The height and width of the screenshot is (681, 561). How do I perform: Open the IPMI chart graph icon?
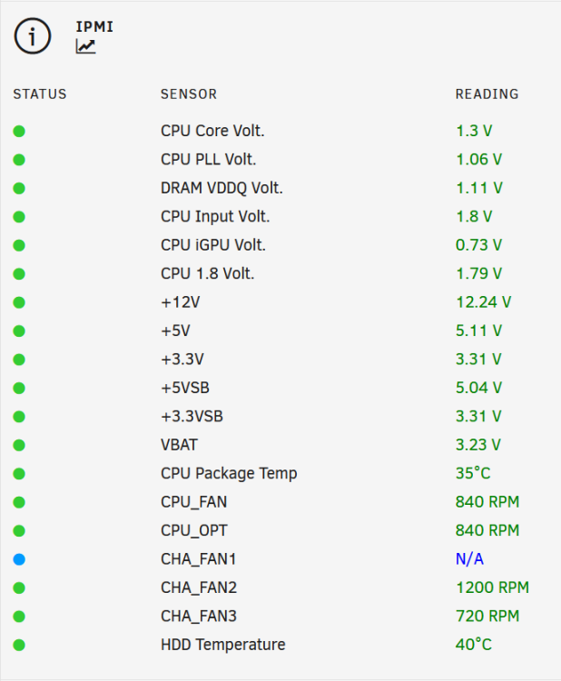(85, 46)
